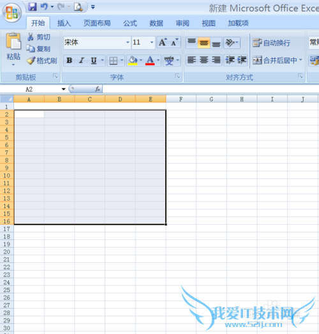Apply the red font color

click(x=150, y=61)
